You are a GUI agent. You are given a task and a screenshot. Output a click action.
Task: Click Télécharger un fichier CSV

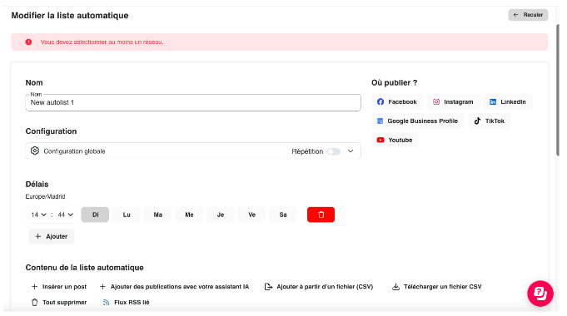[x=437, y=286]
